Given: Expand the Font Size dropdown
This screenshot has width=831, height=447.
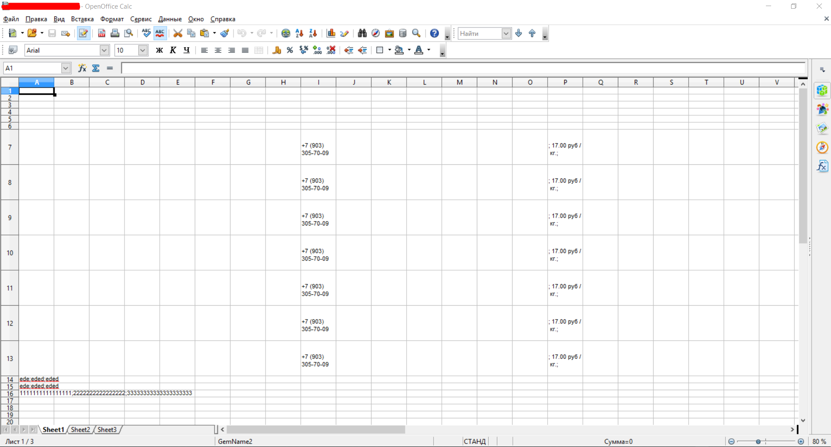Looking at the screenshot, I should pos(142,50).
